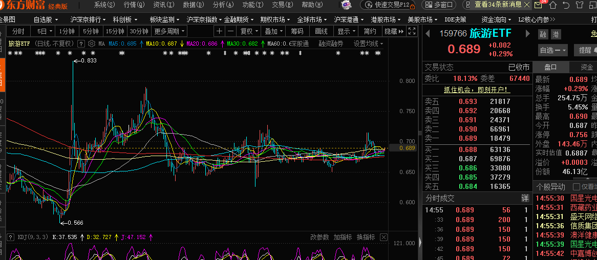Open the 自选 add-to-watchlist dropdown
The image size is (597, 260).
(x=553, y=50)
